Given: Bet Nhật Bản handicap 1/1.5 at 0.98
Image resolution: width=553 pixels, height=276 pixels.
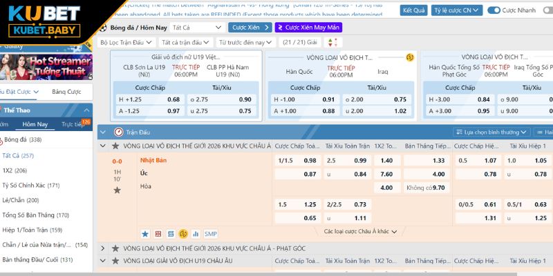Looking at the screenshot, I should 298,161.
